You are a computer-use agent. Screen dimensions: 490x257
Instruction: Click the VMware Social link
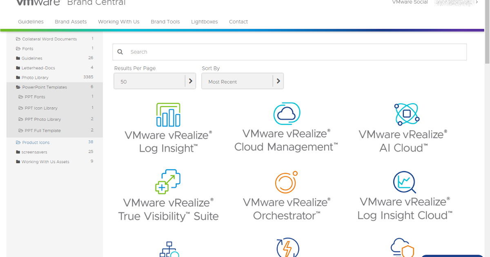(410, 2)
